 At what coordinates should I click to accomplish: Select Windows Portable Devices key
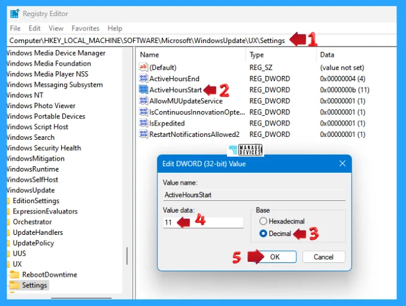click(46, 116)
